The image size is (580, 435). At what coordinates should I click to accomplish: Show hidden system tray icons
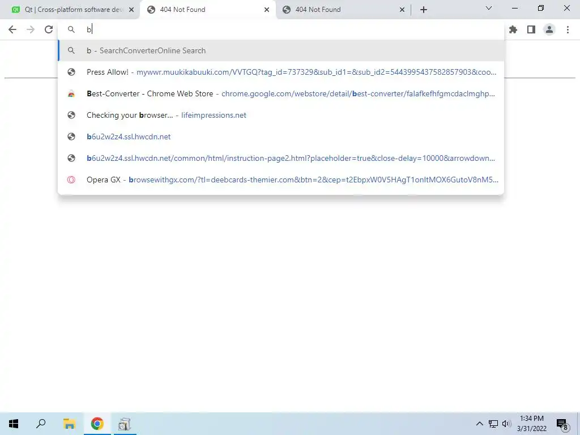click(479, 424)
